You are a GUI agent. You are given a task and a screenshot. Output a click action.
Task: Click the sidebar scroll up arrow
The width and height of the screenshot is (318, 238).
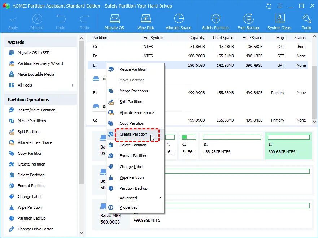point(81,38)
